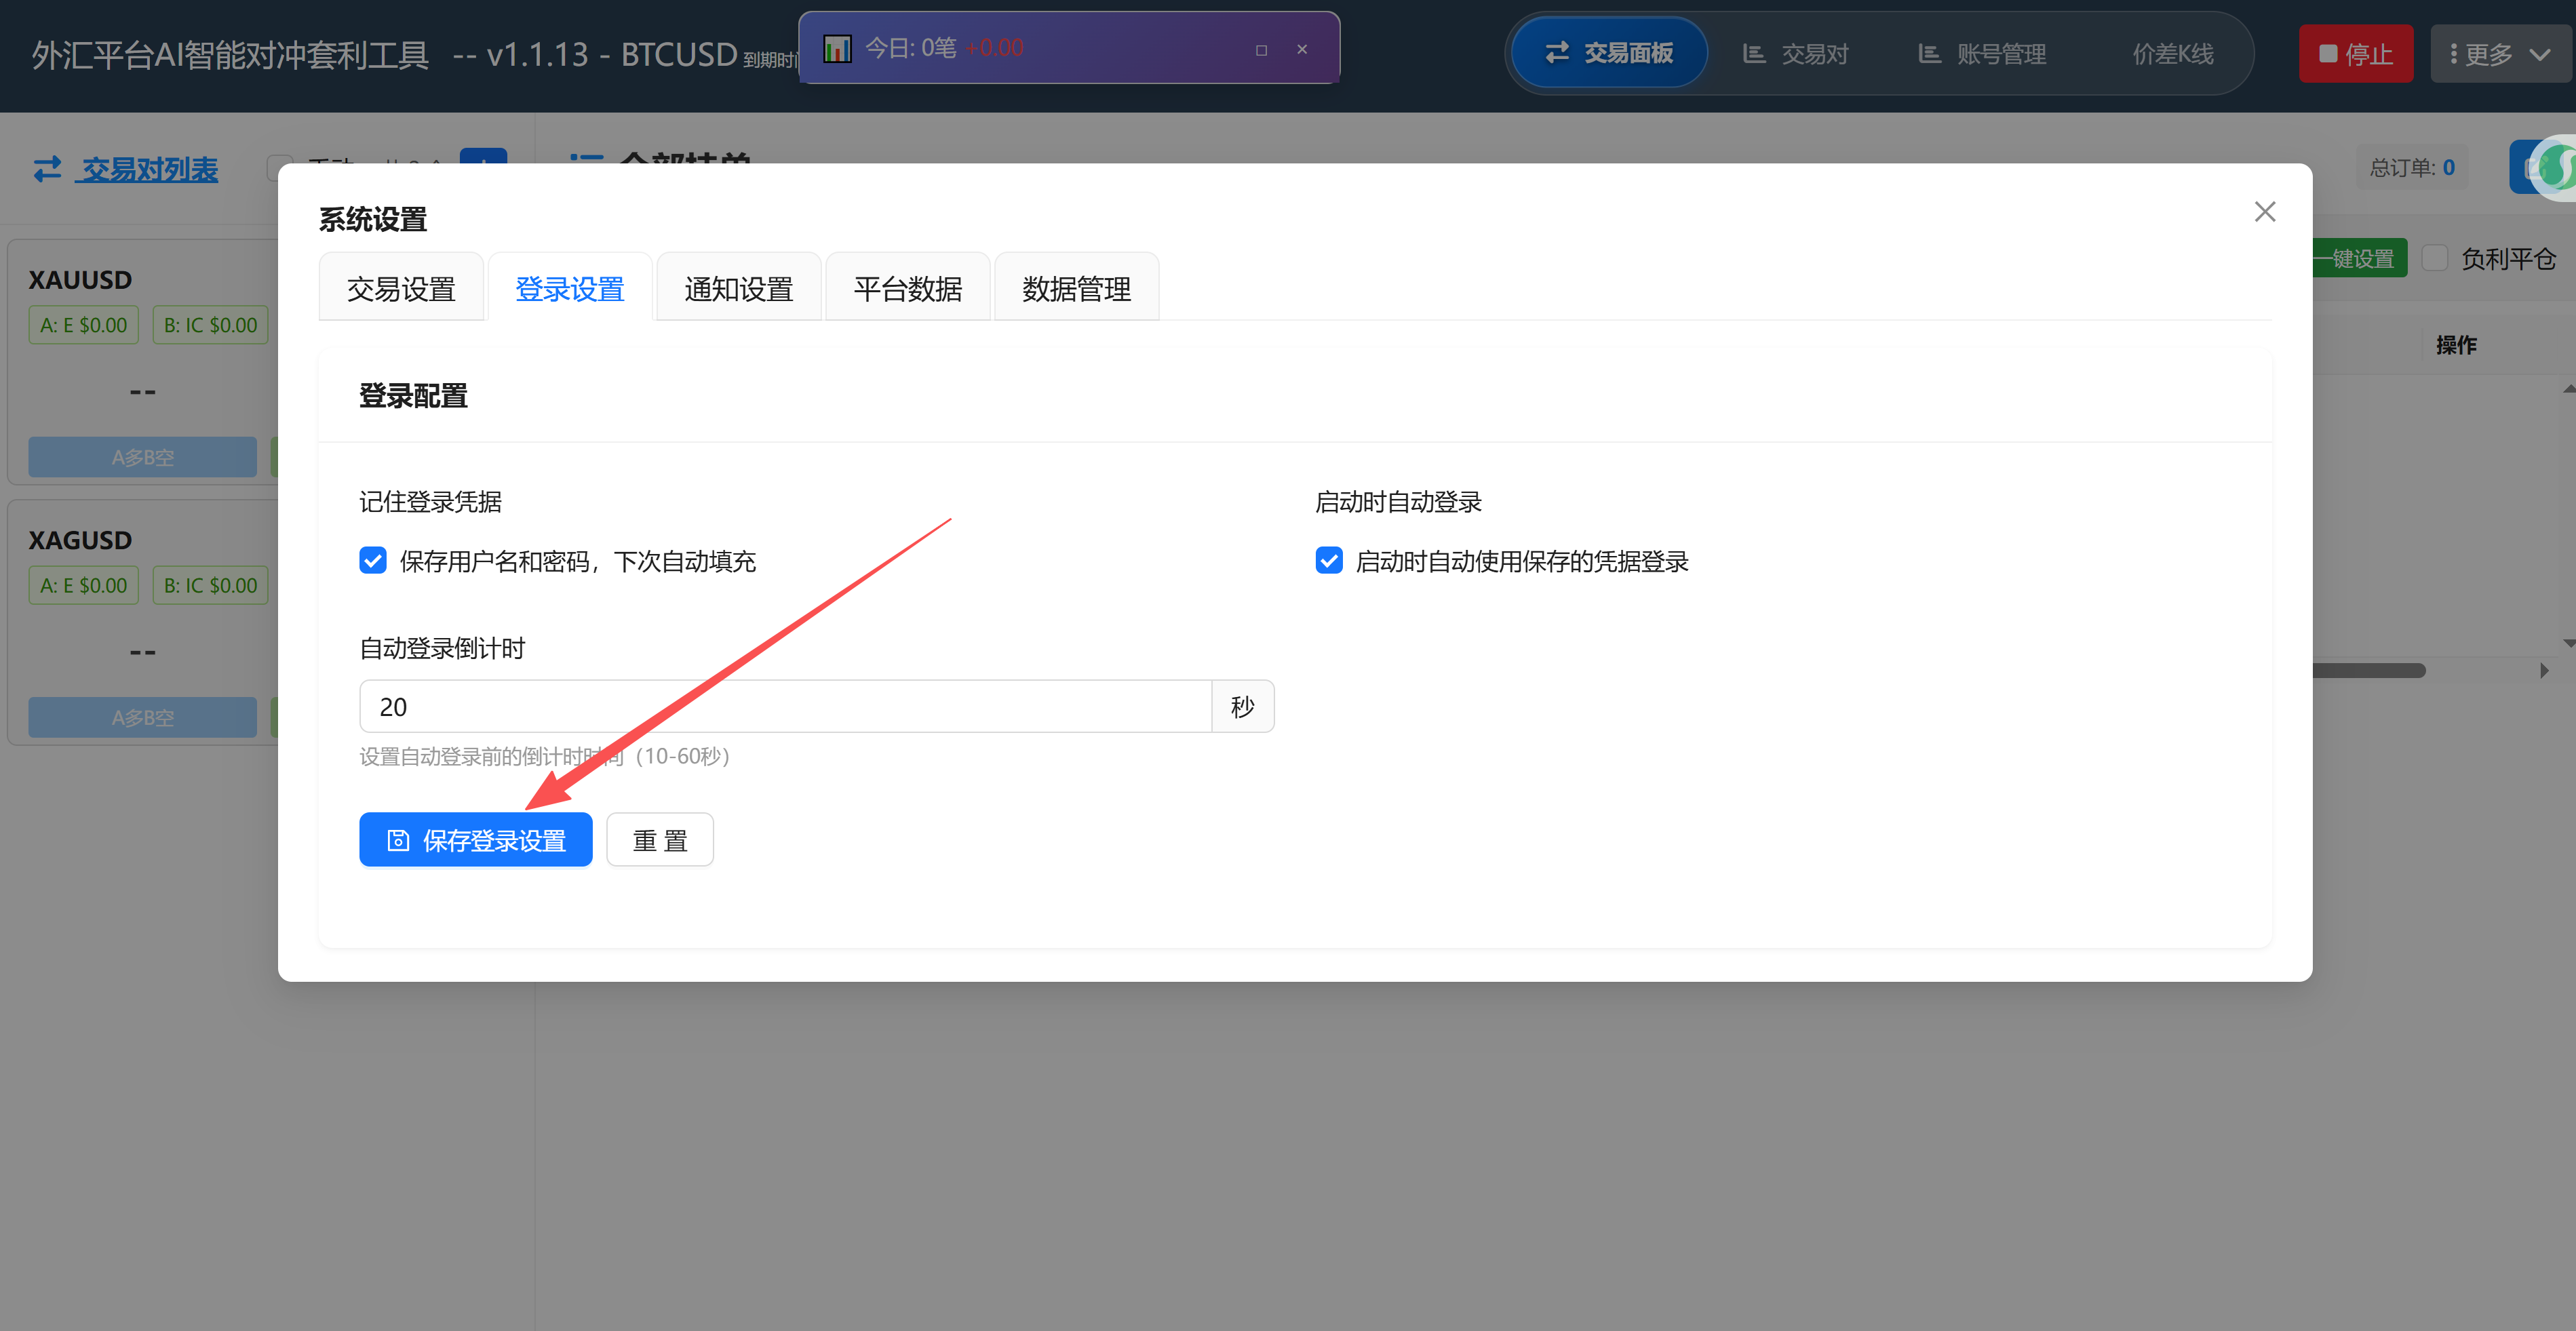
Task: Uncheck 保存用户名和密码 checkbox
Action: (x=373, y=560)
